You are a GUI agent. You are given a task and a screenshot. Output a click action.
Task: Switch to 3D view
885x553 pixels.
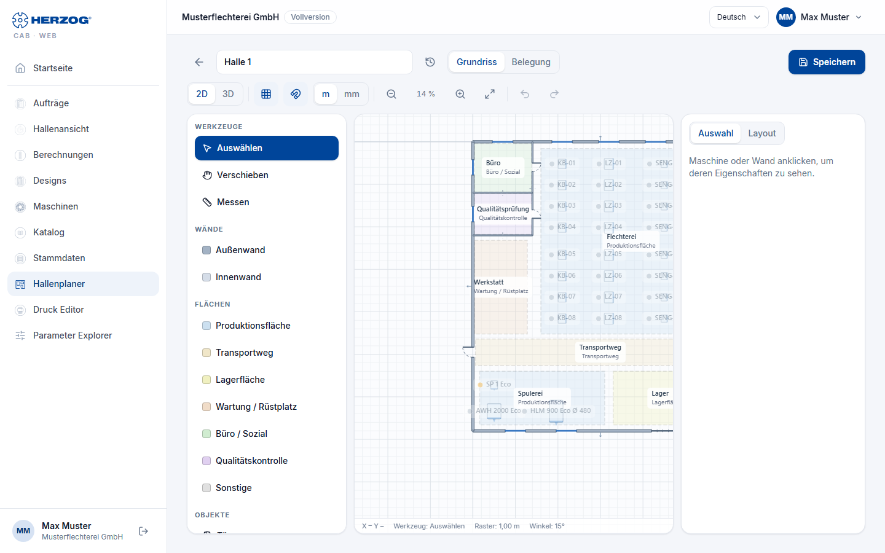[228, 94]
